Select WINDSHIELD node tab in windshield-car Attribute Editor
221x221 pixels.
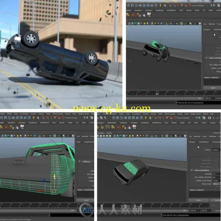[x=203, y=142]
